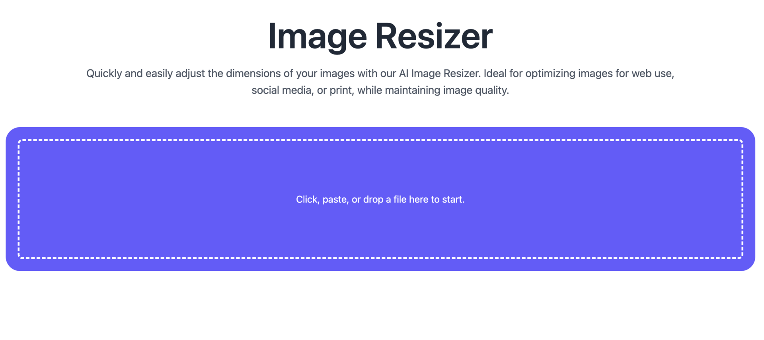Click the white dashed border of the drop zone
The image size is (764, 340).
(x=380, y=140)
